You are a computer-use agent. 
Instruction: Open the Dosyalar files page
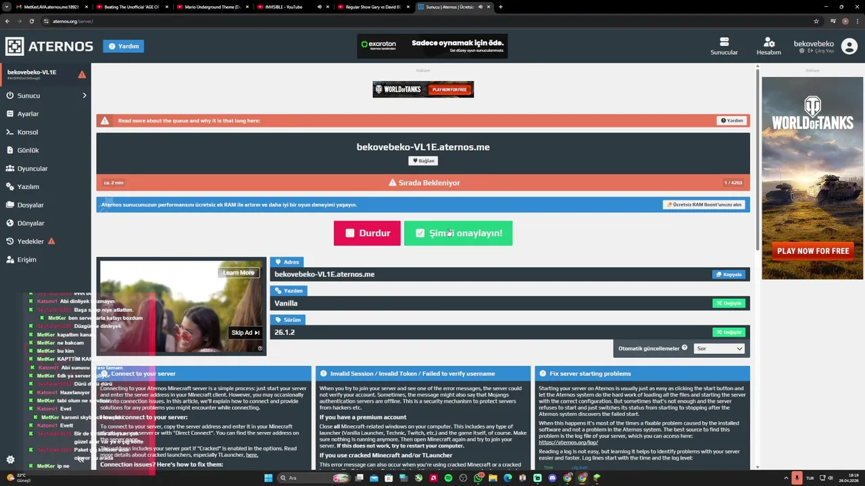(x=45, y=205)
